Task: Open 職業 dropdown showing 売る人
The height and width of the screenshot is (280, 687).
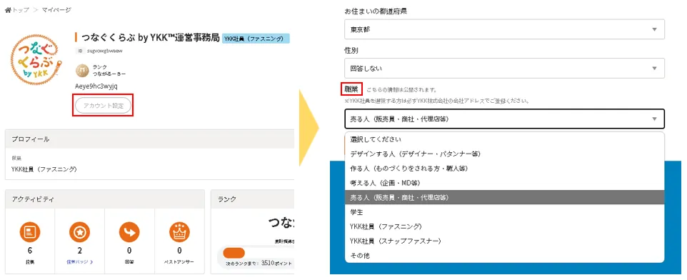Action: point(504,119)
